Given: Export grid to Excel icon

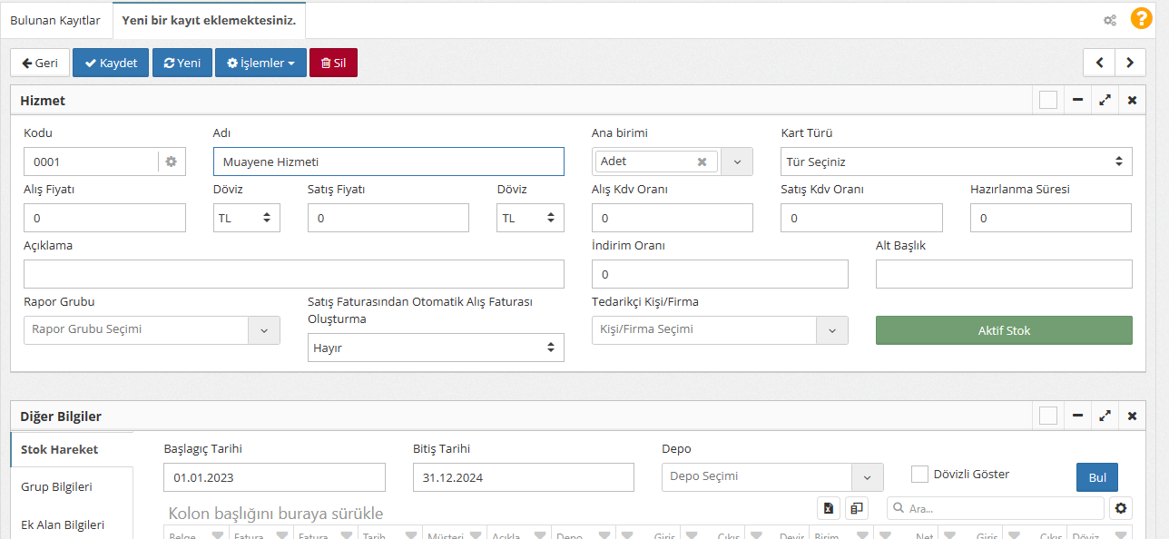Looking at the screenshot, I should [x=829, y=508].
